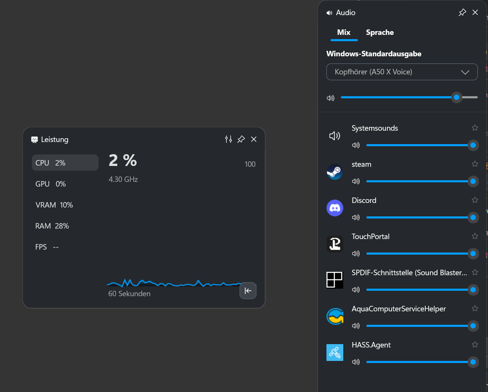Screen dimensions: 488x392
Task: Click the steam app icon
Action: [x=334, y=172]
